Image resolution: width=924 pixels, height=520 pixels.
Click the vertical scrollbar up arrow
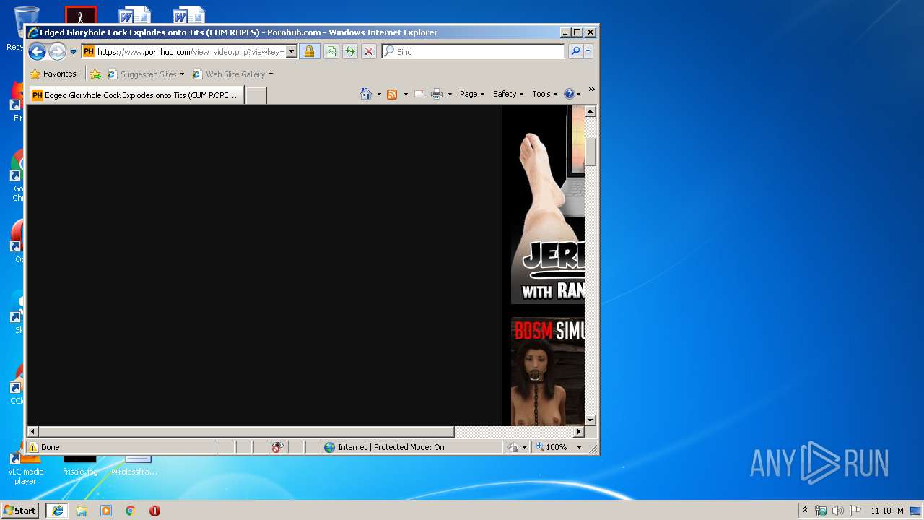(x=590, y=111)
